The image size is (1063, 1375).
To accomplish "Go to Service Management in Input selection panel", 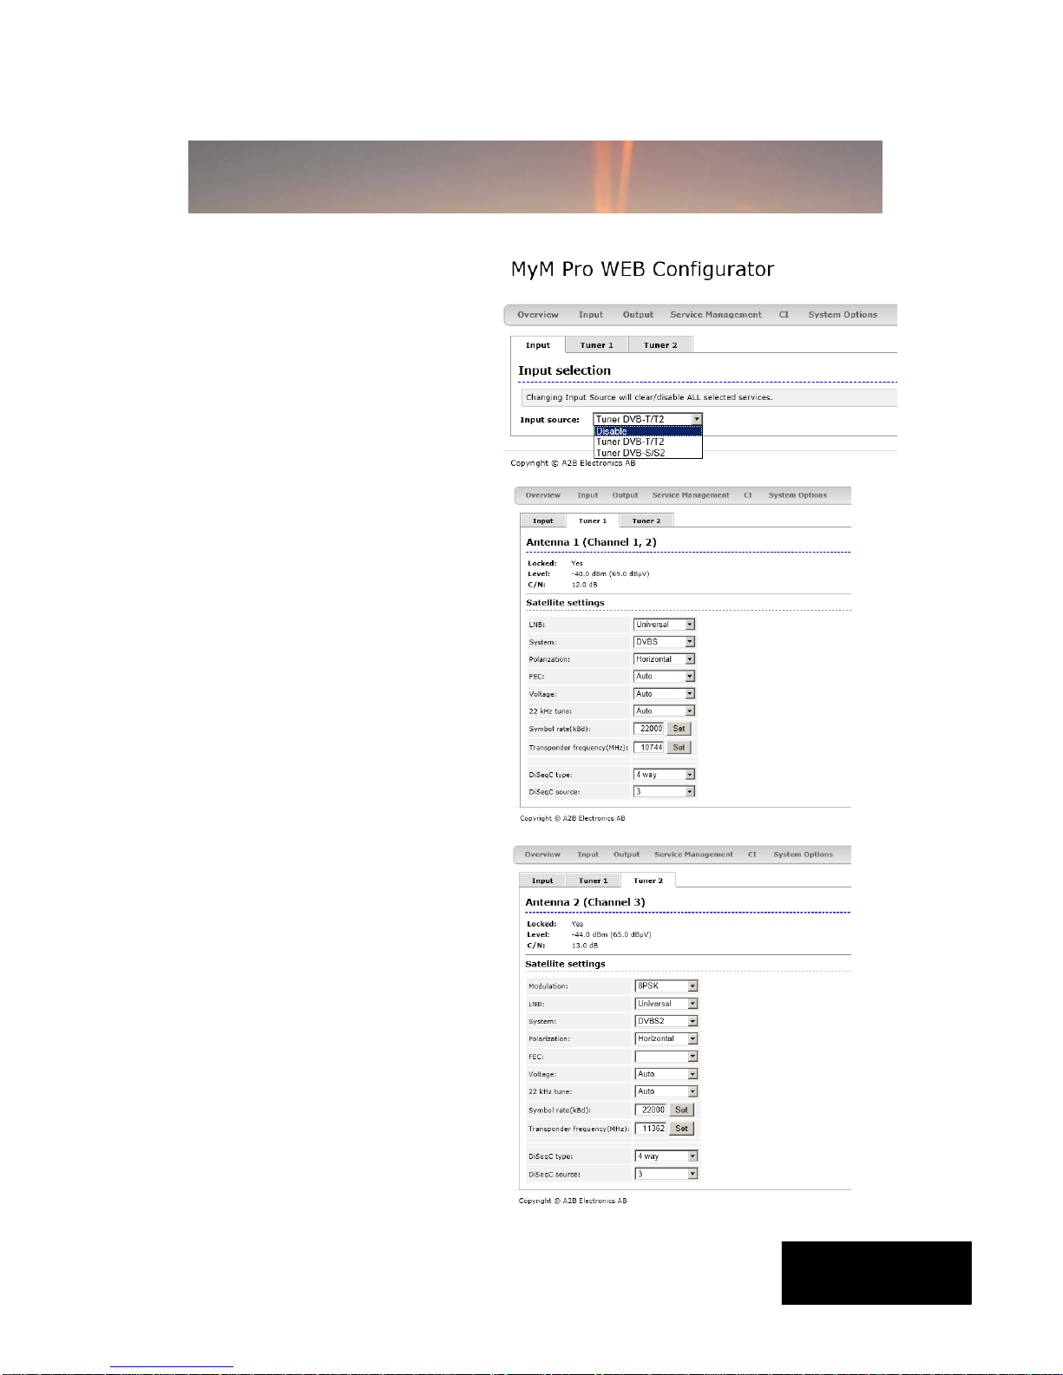I will click(x=716, y=315).
